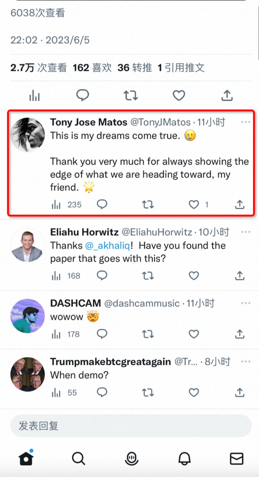This screenshot has height=477, width=259.
Task: View the 36 retweets list
Action: 135,68
